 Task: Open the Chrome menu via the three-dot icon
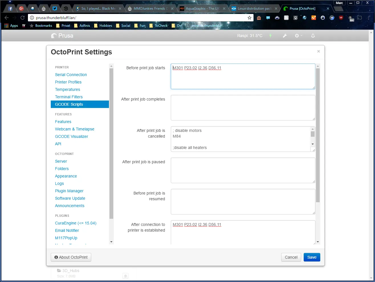[x=368, y=18]
